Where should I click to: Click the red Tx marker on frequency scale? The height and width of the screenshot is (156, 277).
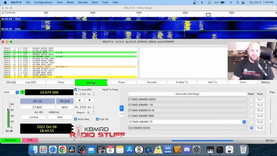(208, 15)
